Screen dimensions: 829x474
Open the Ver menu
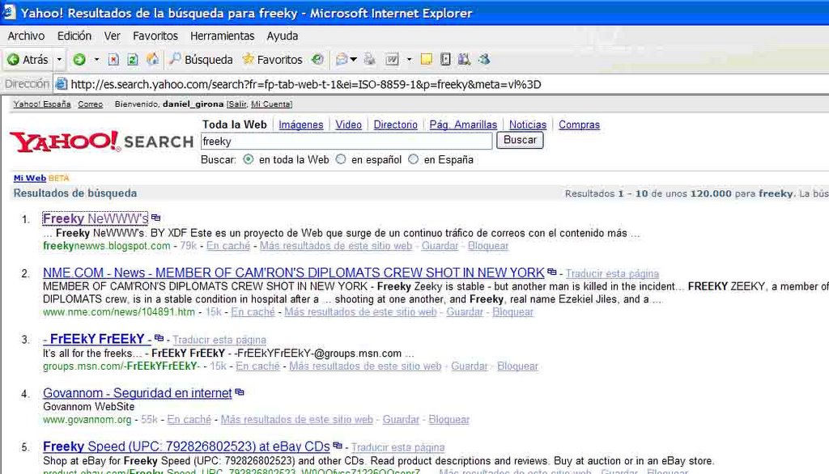point(112,36)
